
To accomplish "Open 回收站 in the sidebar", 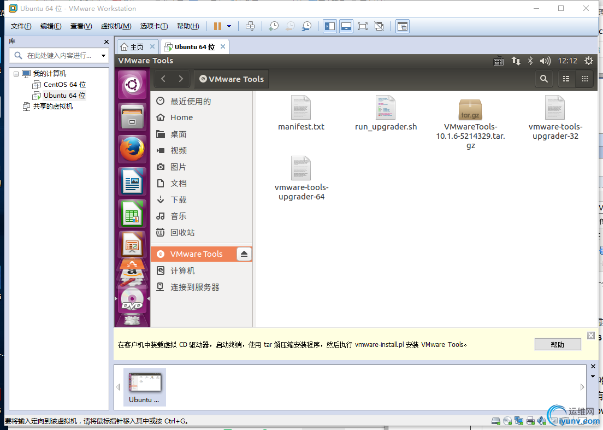I will coord(201,232).
